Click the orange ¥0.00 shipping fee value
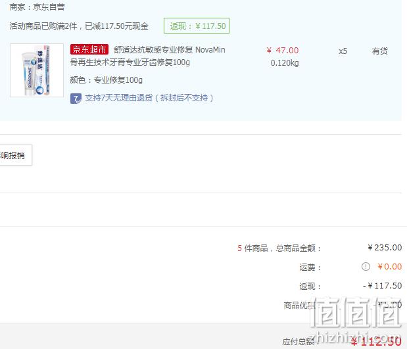407x349 pixels. [390, 266]
